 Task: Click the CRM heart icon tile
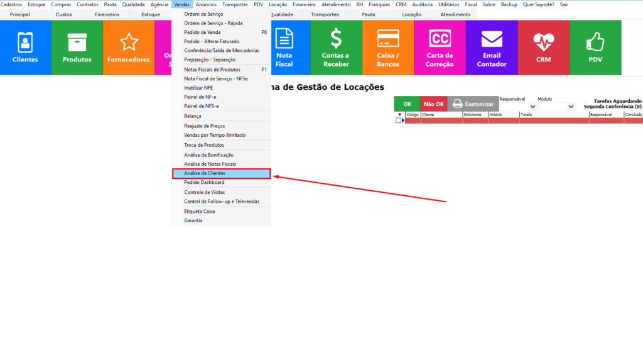pos(543,47)
